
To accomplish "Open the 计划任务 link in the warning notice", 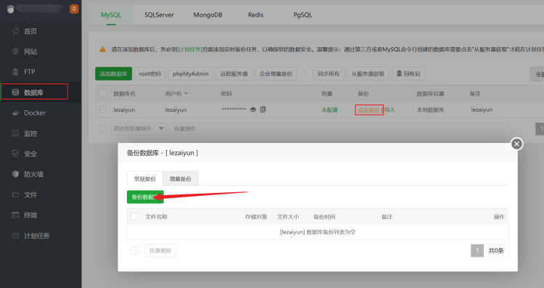I will [189, 49].
